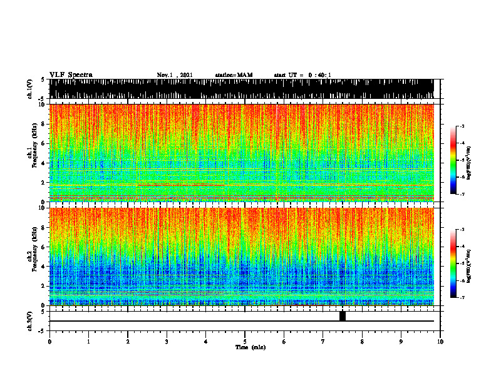
Task: Click the time axis tick label "7"
Action: [x=323, y=342]
